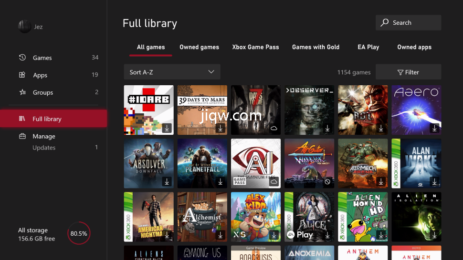Screen dimensions: 463x260
Task: Click the Manage briefcase icon
Action: [x=22, y=136]
